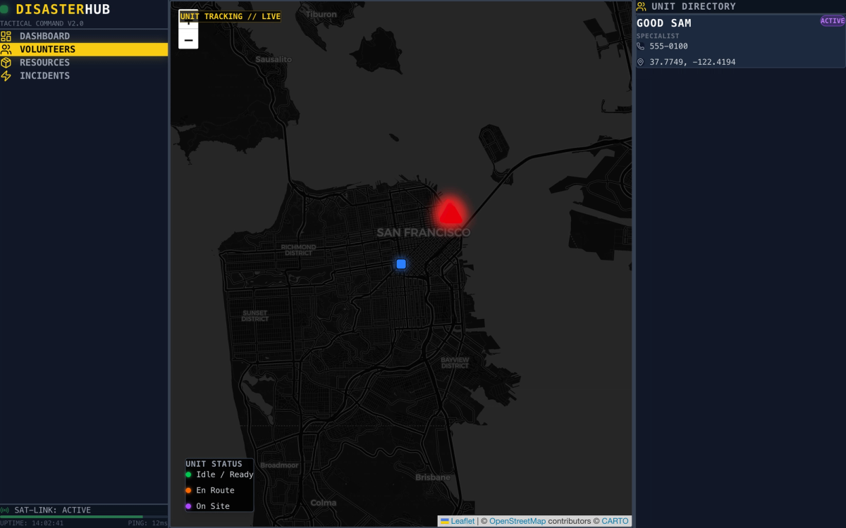This screenshot has height=528, width=846.
Task: Select the blue square unit marker
Action: [x=401, y=264]
